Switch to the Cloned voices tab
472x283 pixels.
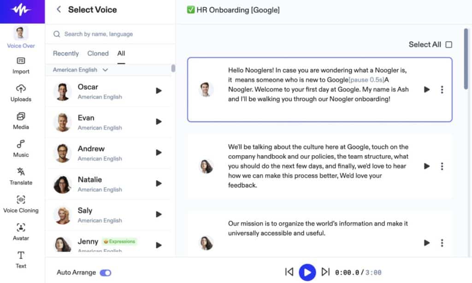[x=98, y=54]
